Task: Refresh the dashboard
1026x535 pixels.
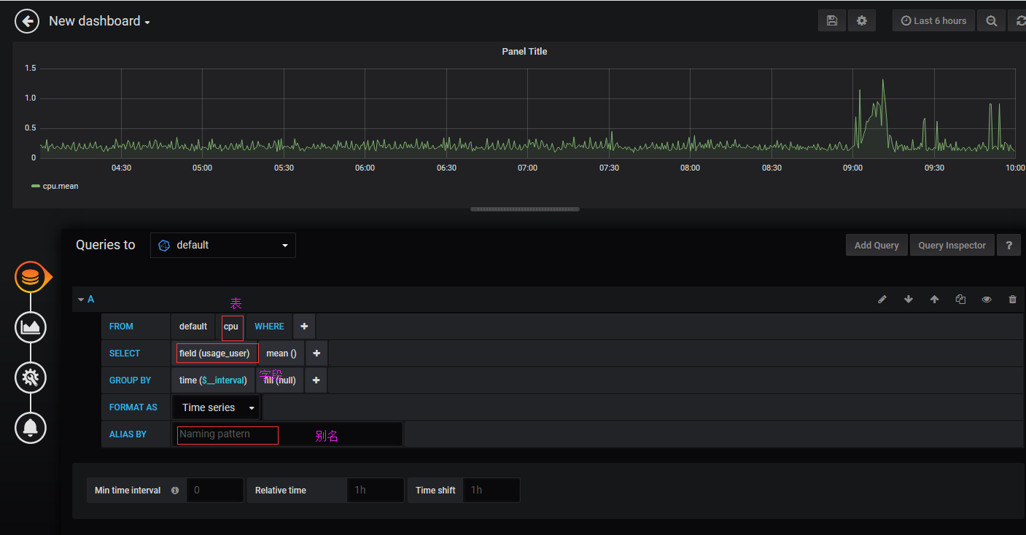Action: pos(1019,20)
